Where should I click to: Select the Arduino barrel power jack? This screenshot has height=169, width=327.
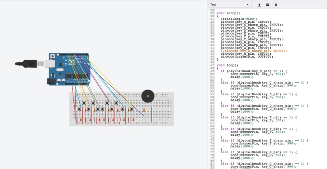51,81
